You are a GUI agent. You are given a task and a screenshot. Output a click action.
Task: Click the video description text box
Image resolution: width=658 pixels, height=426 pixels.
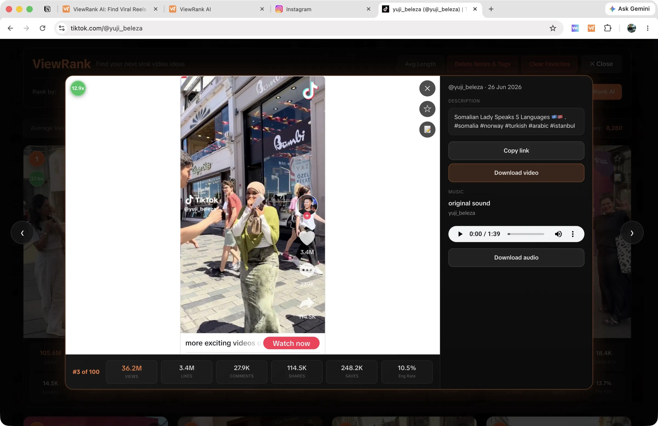(516, 122)
